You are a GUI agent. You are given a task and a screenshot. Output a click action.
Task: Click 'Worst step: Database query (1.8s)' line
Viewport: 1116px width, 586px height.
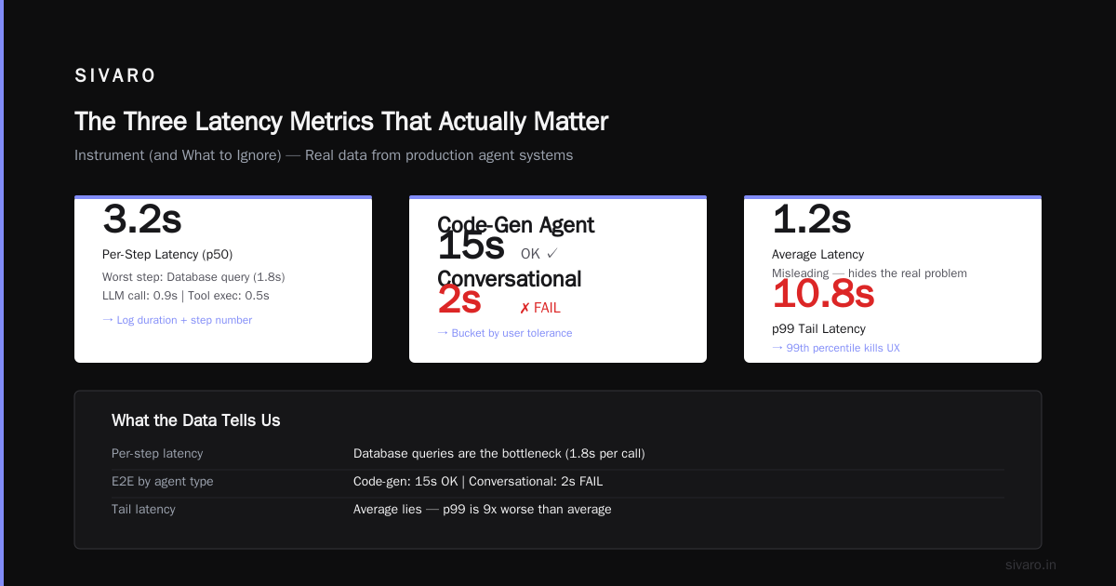click(193, 277)
